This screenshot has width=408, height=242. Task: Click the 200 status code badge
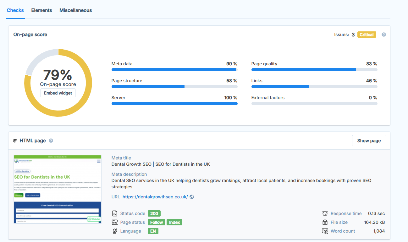coord(154,213)
